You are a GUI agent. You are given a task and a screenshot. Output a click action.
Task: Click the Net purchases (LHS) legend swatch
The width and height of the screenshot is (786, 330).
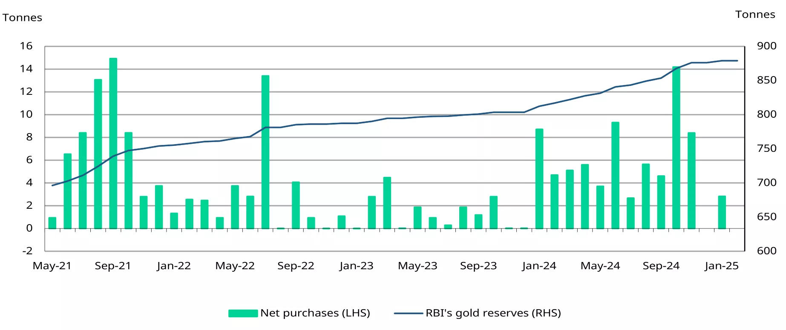point(243,313)
